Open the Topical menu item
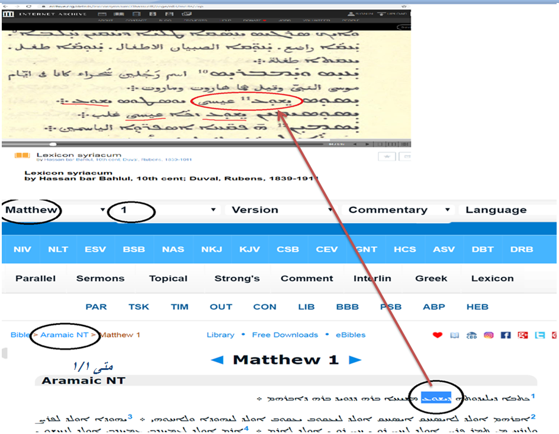559x434 pixels. pyautogui.click(x=168, y=279)
